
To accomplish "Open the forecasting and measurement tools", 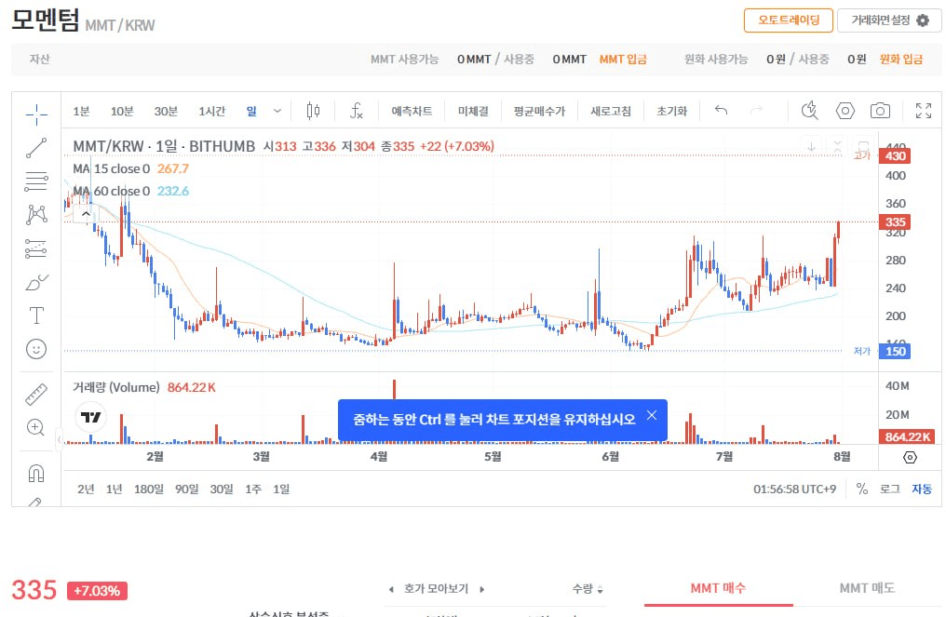I will (x=36, y=248).
